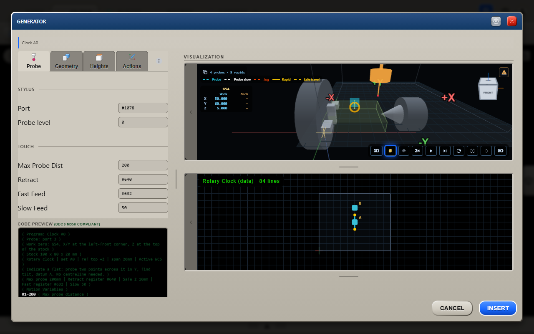Click the Retract field showing #640
Screen dimensions: 534x334
[143, 180]
